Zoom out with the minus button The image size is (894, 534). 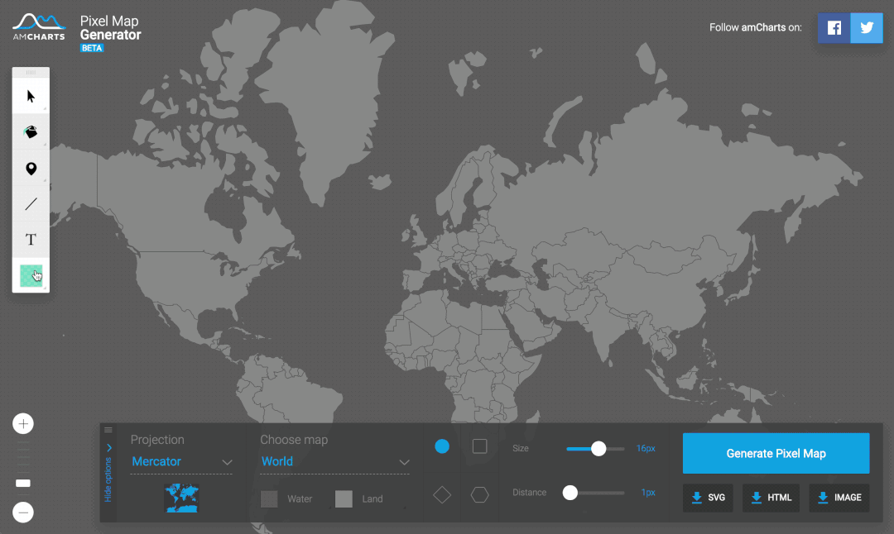23,513
